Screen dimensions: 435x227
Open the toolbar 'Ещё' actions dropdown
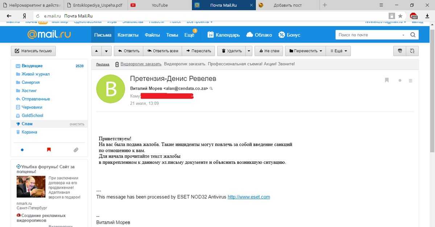pyautogui.click(x=338, y=51)
